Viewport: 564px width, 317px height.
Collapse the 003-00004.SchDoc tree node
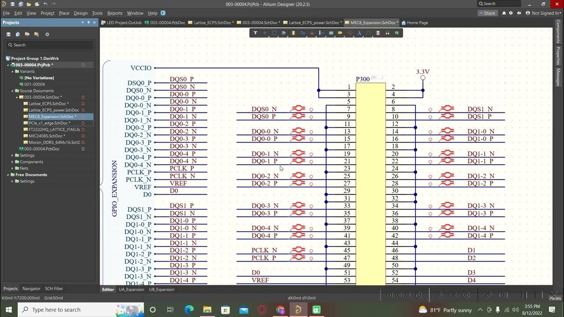(17, 97)
